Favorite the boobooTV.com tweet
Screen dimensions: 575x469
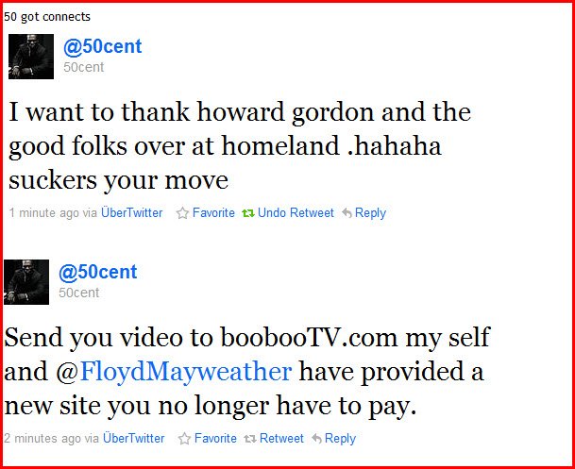pyautogui.click(x=215, y=439)
